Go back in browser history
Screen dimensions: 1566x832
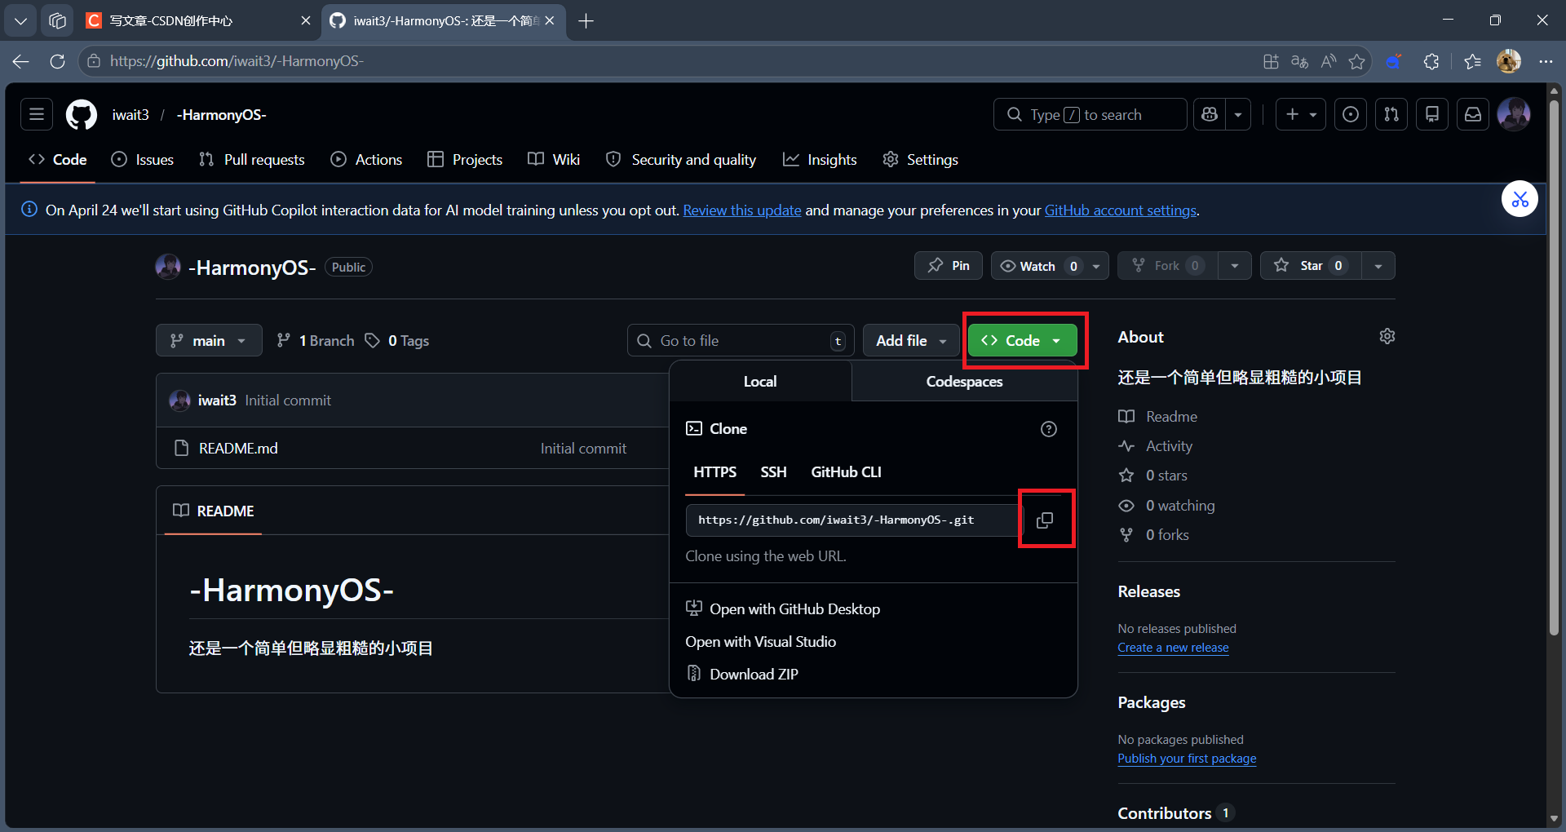click(21, 61)
